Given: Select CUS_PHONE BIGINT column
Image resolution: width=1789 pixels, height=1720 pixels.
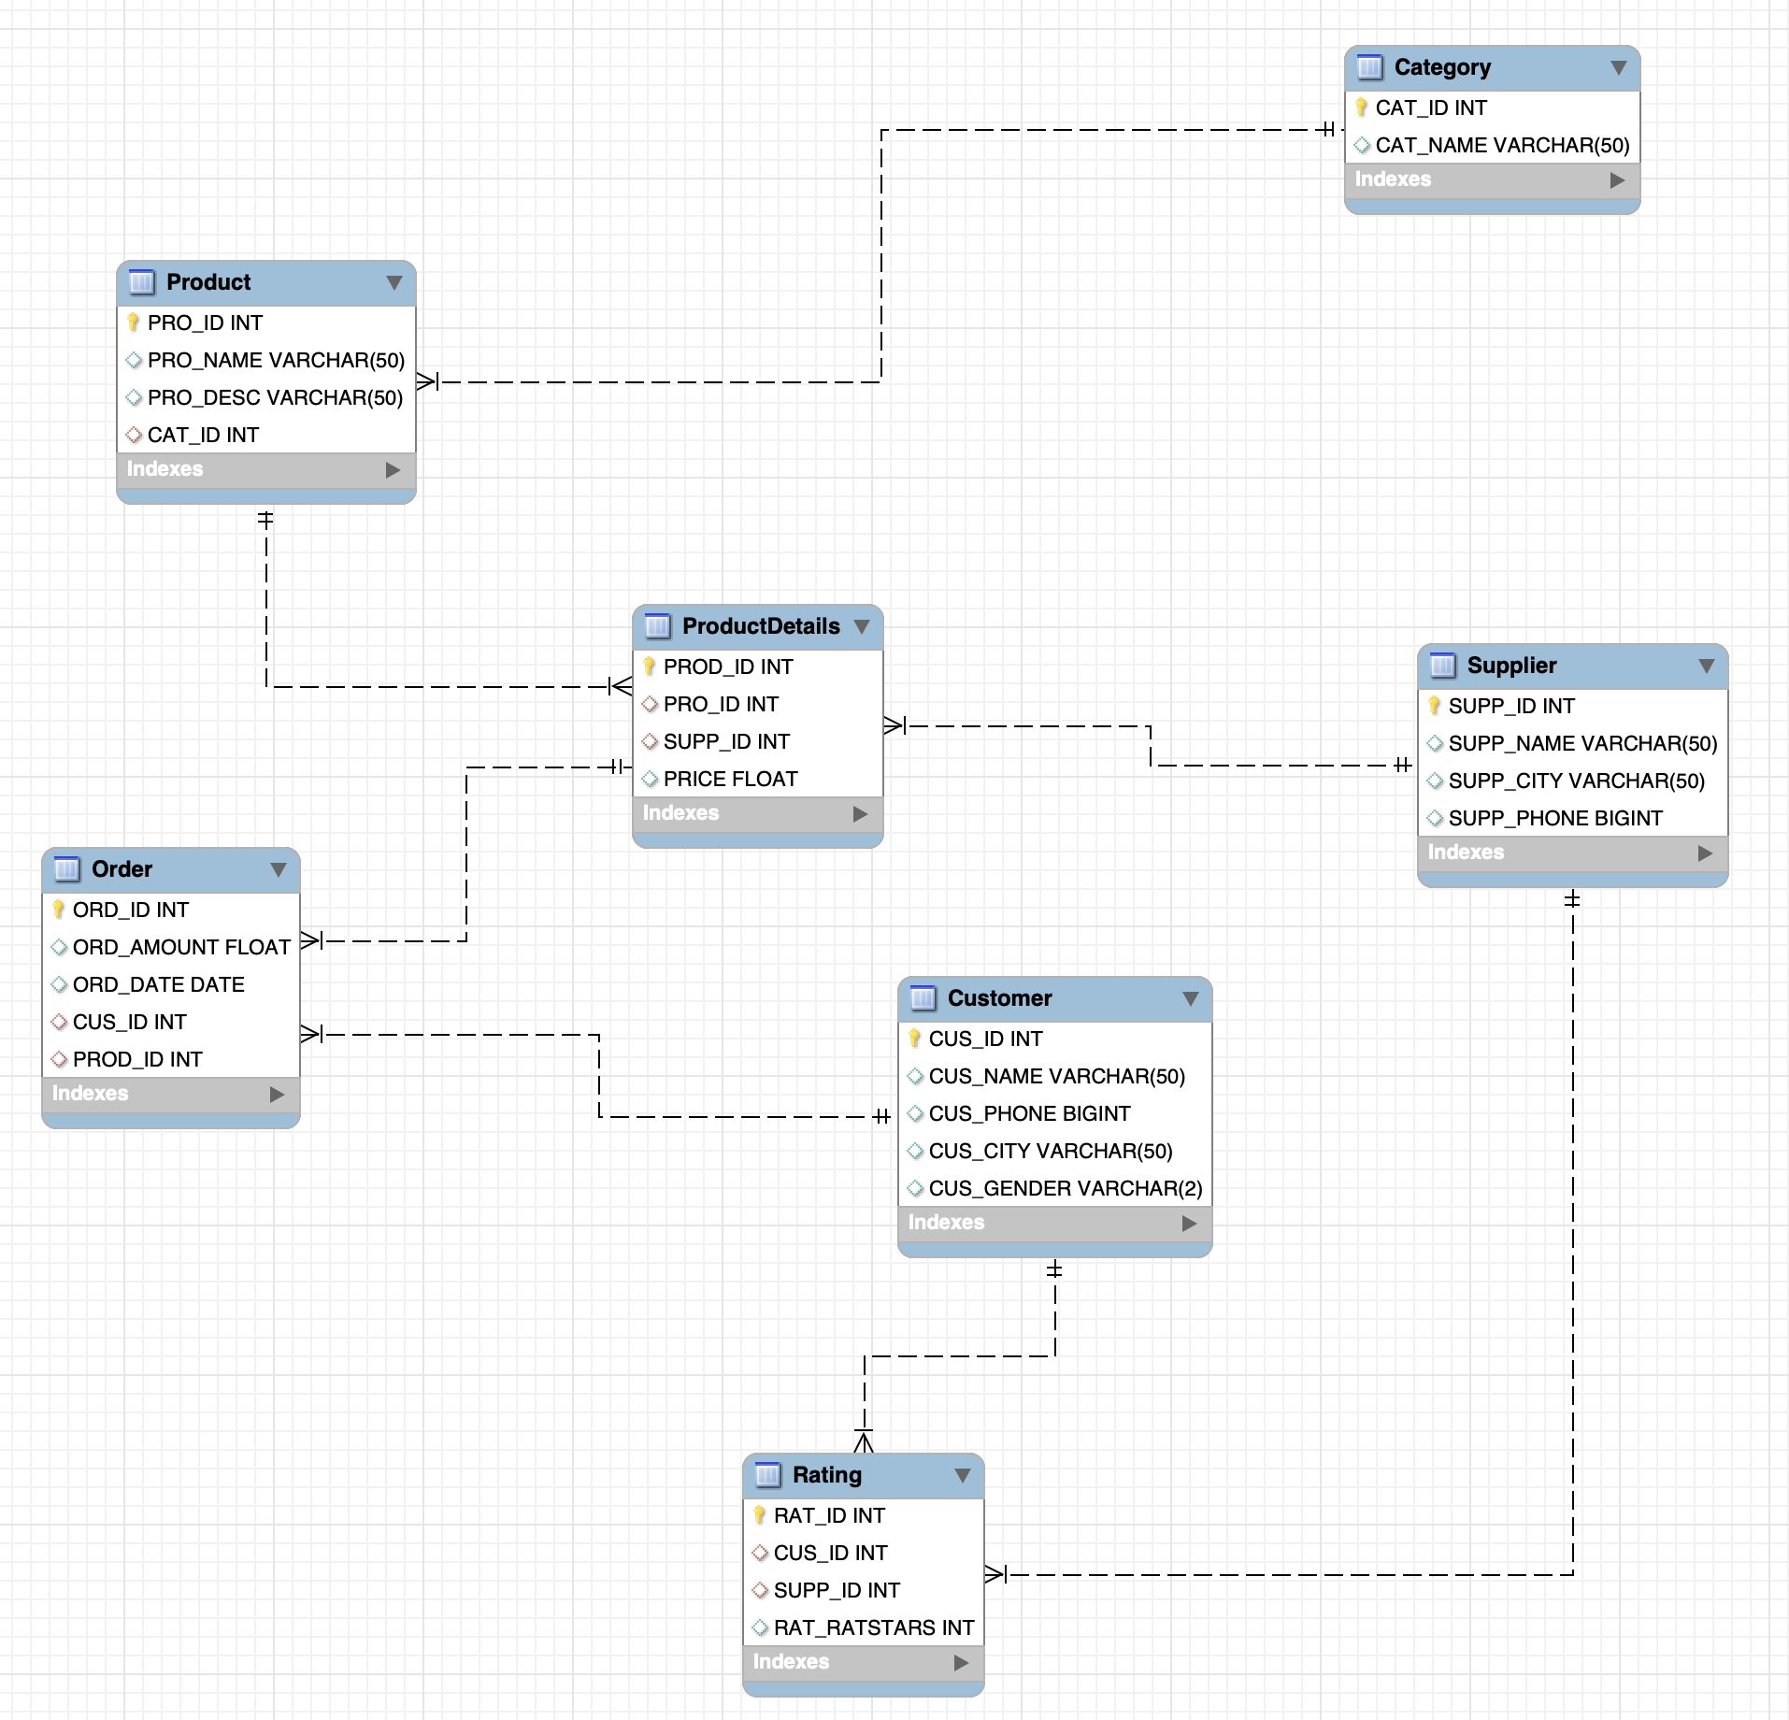Looking at the screenshot, I should point(1055,1113).
